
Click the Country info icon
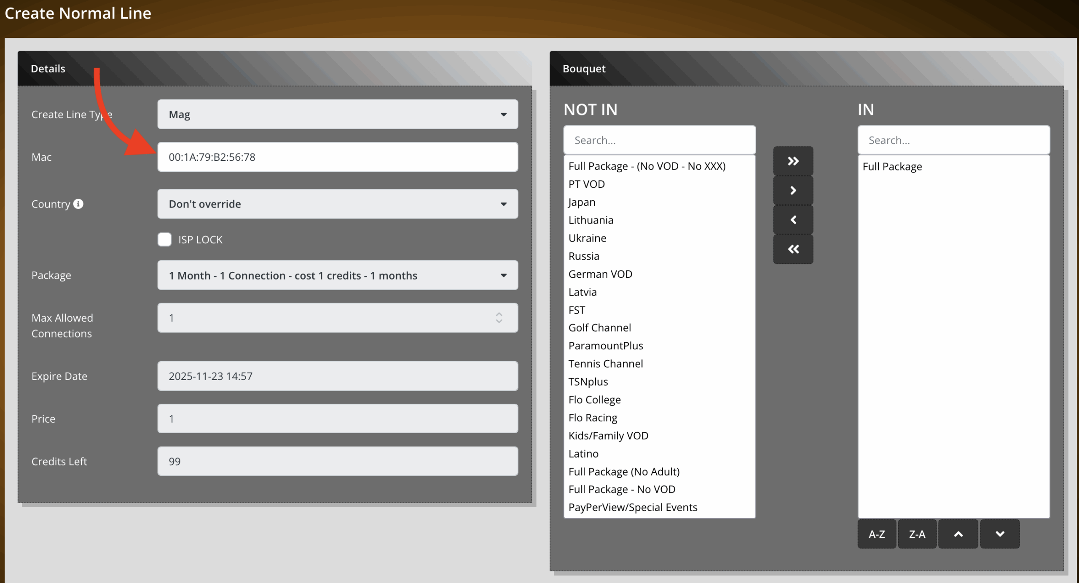78,204
